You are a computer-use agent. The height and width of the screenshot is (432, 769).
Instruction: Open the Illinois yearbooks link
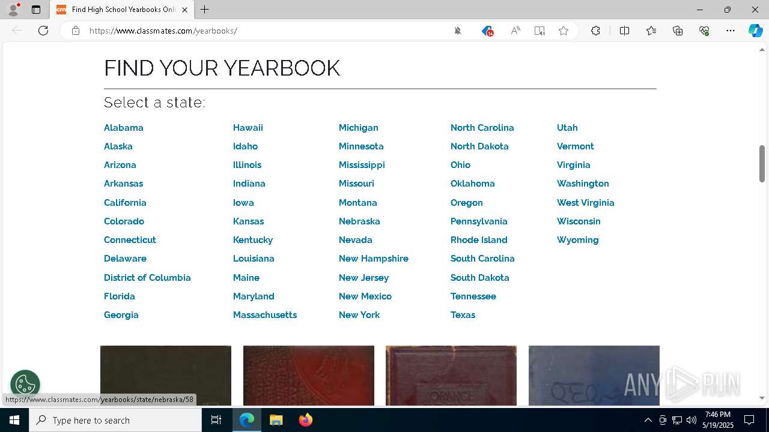[247, 164]
